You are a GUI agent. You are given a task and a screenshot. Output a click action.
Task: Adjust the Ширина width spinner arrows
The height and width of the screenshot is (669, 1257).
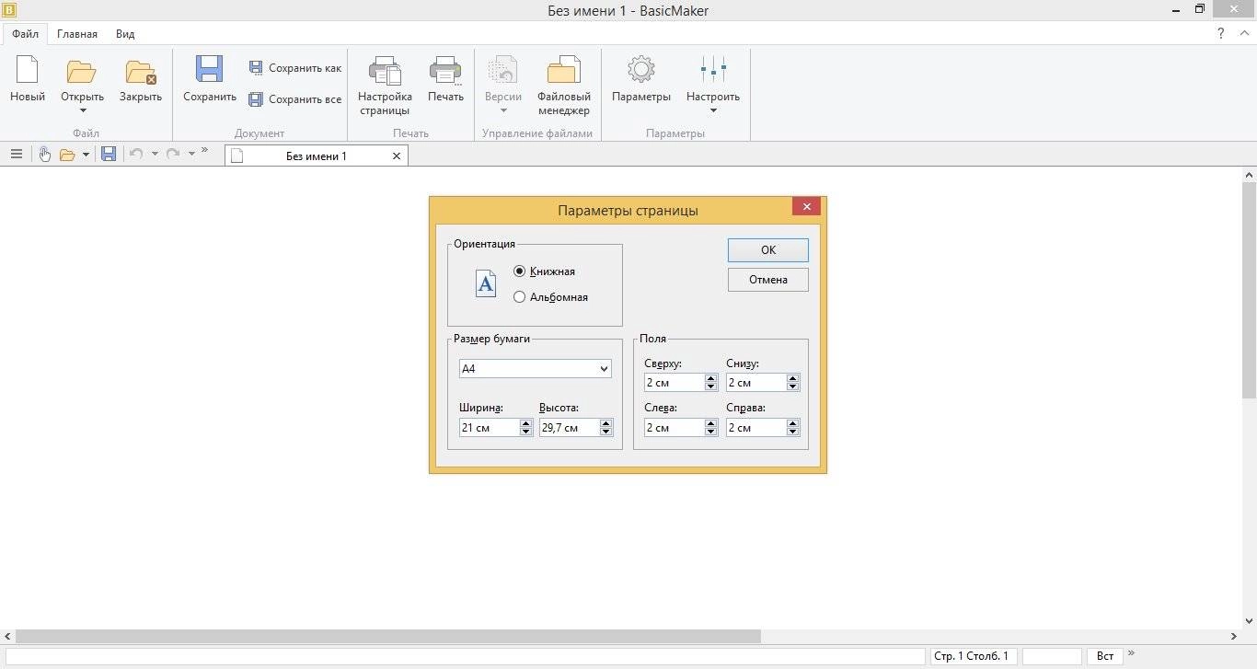pyautogui.click(x=526, y=428)
